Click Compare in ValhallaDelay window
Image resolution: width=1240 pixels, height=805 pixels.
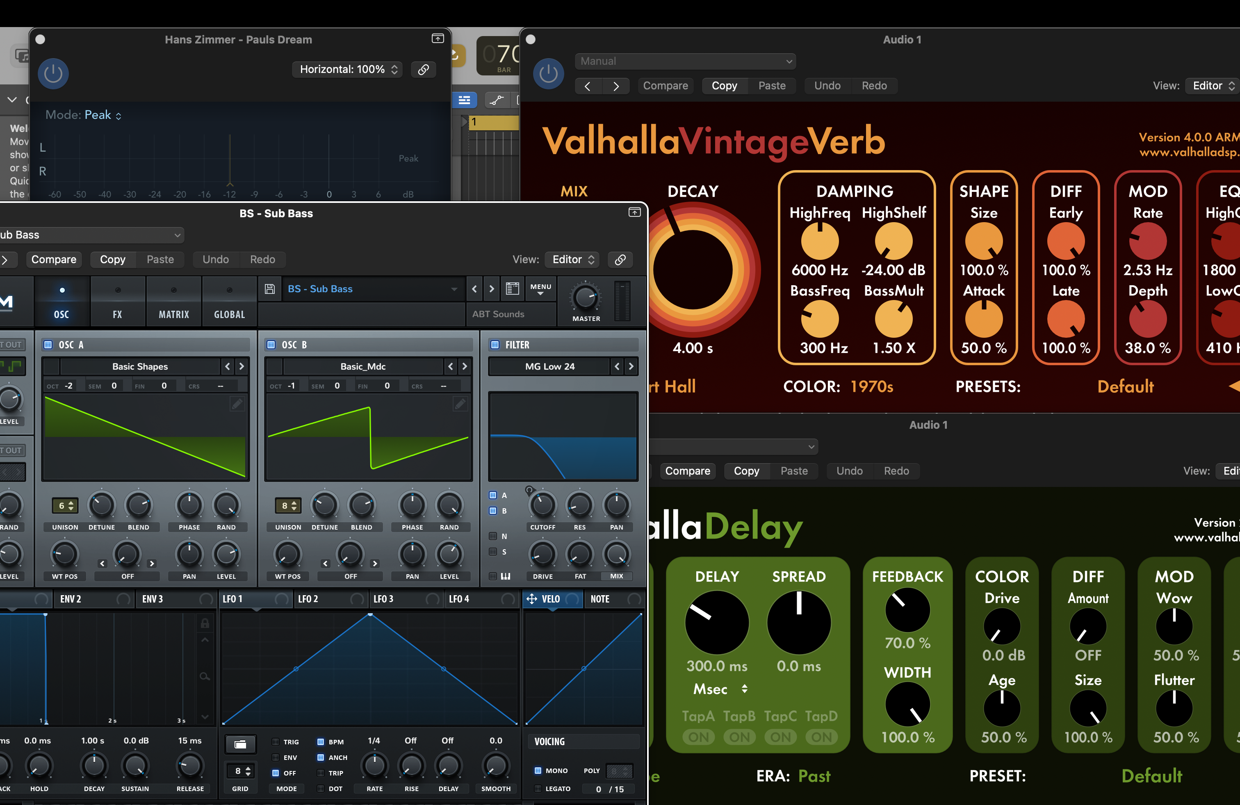pos(687,471)
